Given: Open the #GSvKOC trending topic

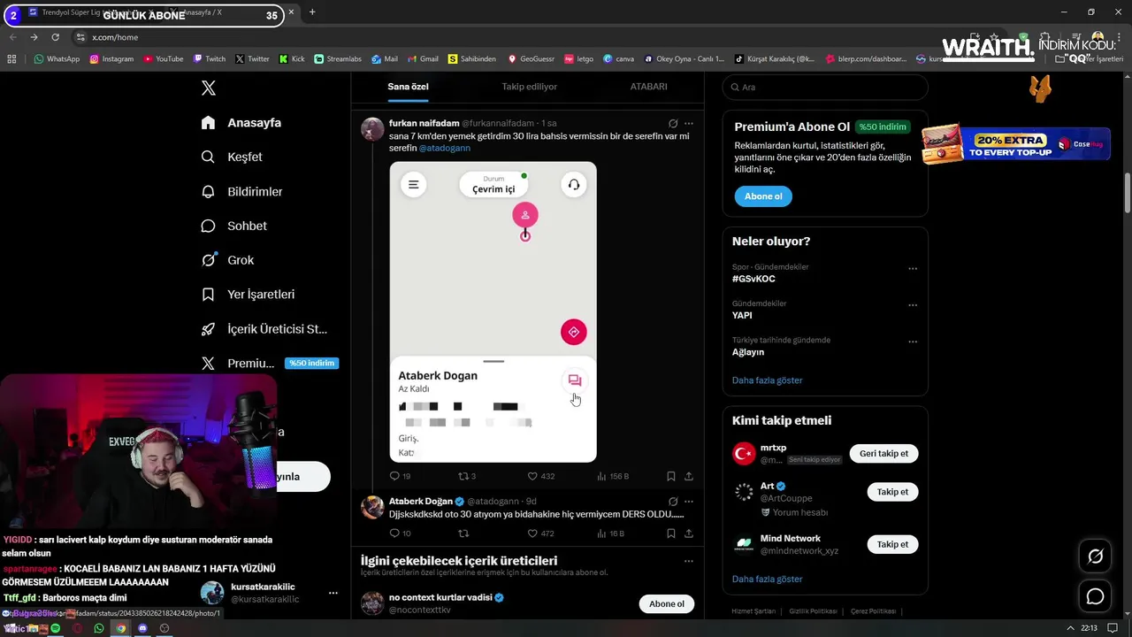Looking at the screenshot, I should 753,279.
